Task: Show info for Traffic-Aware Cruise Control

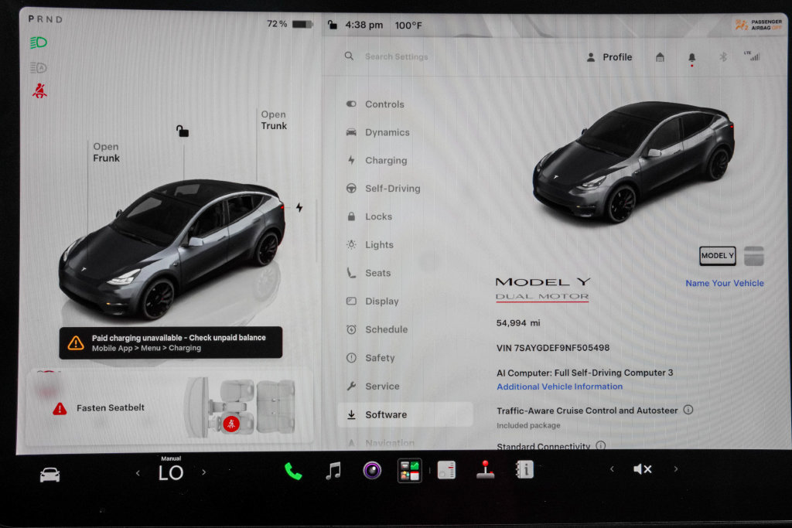Action: click(688, 410)
